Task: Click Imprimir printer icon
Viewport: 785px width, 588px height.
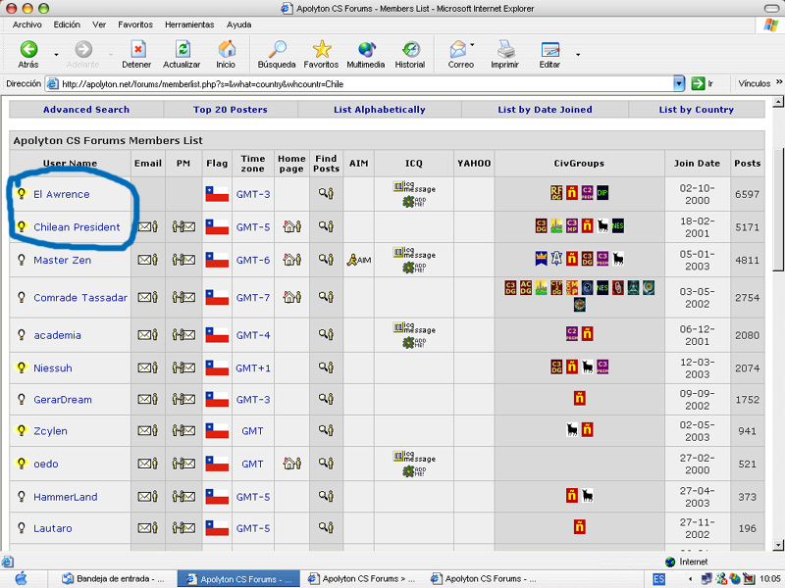Action: point(505,49)
